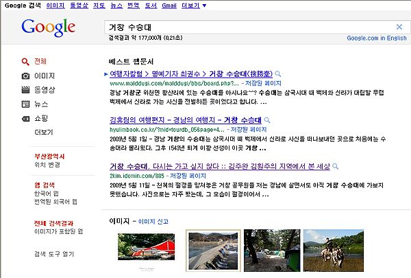
Task: Preview magnifier beside 다시는 가고 싶지 않다 result
Action: 335,167
